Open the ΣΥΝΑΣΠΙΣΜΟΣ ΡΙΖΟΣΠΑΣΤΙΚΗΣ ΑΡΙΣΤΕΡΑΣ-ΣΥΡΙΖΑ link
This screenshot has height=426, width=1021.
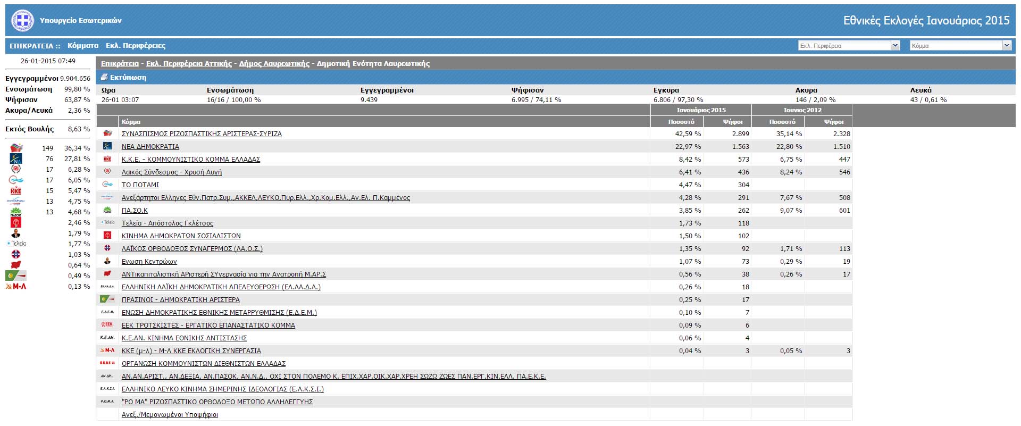point(202,134)
